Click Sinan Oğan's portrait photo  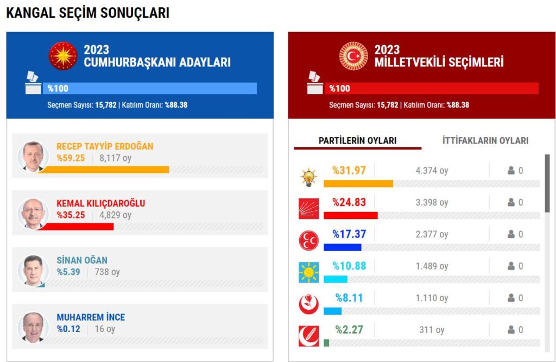pos(33,270)
